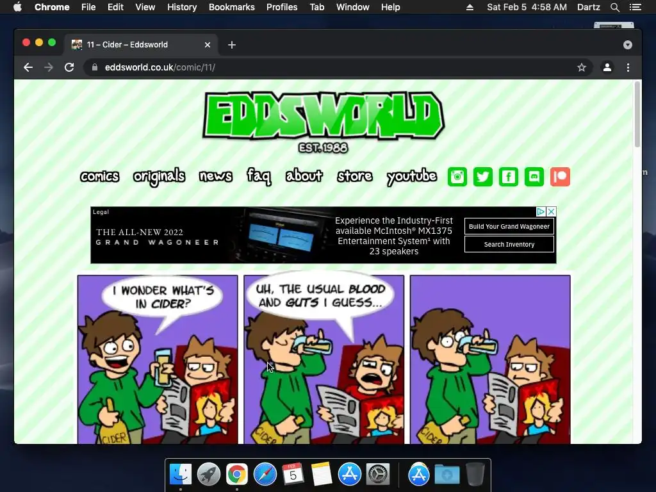Click 'Search Inventory' ad button
This screenshot has width=656, height=492.
[x=509, y=244]
